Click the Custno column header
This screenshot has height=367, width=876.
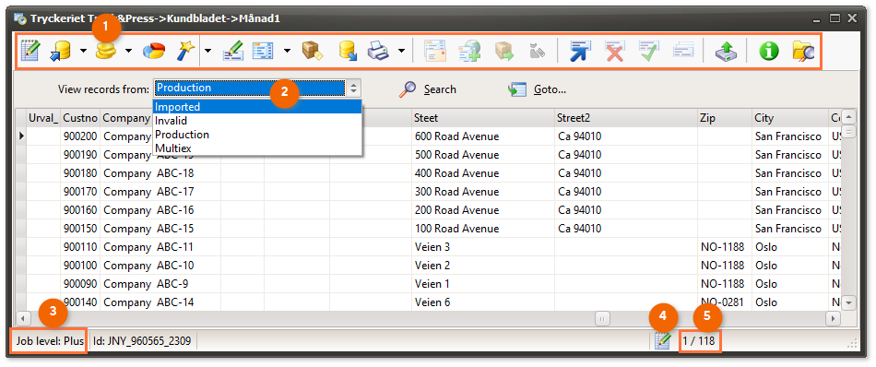pos(80,118)
